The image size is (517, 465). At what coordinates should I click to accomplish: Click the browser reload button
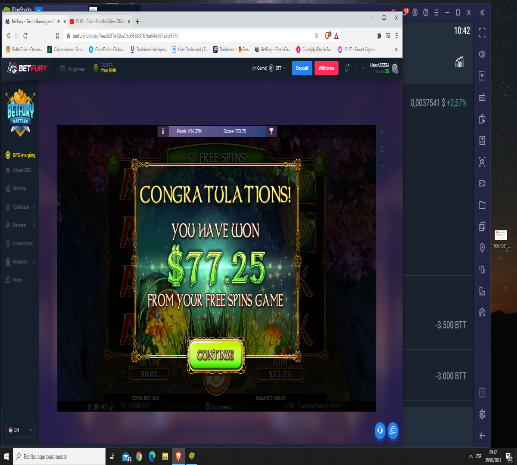tap(25, 36)
